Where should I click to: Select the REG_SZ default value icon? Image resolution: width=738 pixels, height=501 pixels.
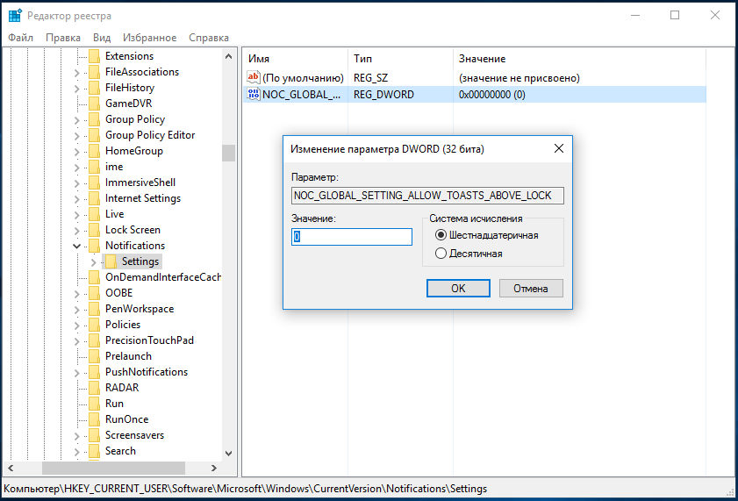point(254,77)
